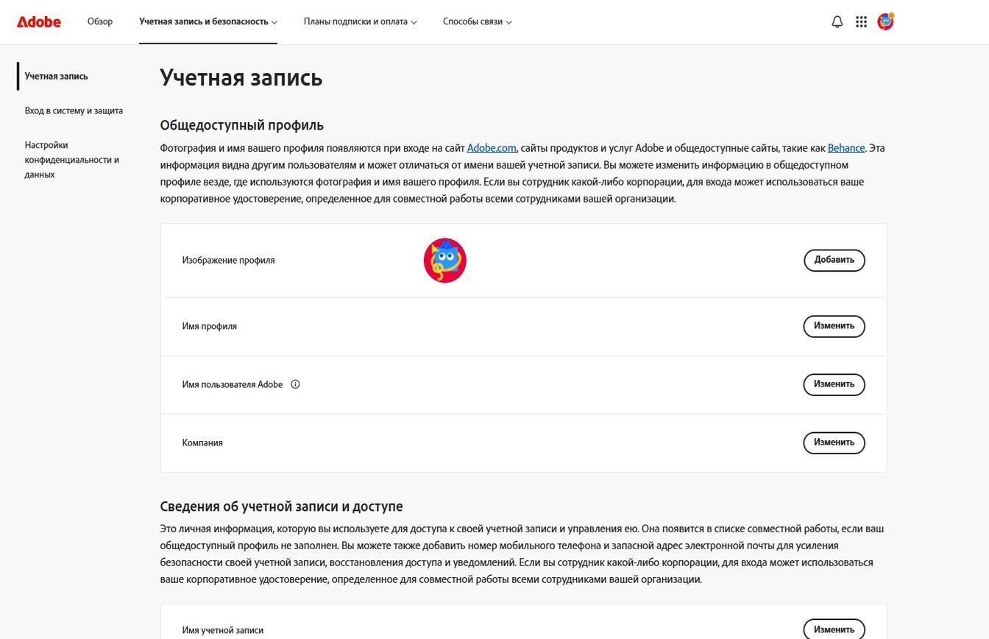Follow the Adobe.com link
This screenshot has width=989, height=639.
492,148
